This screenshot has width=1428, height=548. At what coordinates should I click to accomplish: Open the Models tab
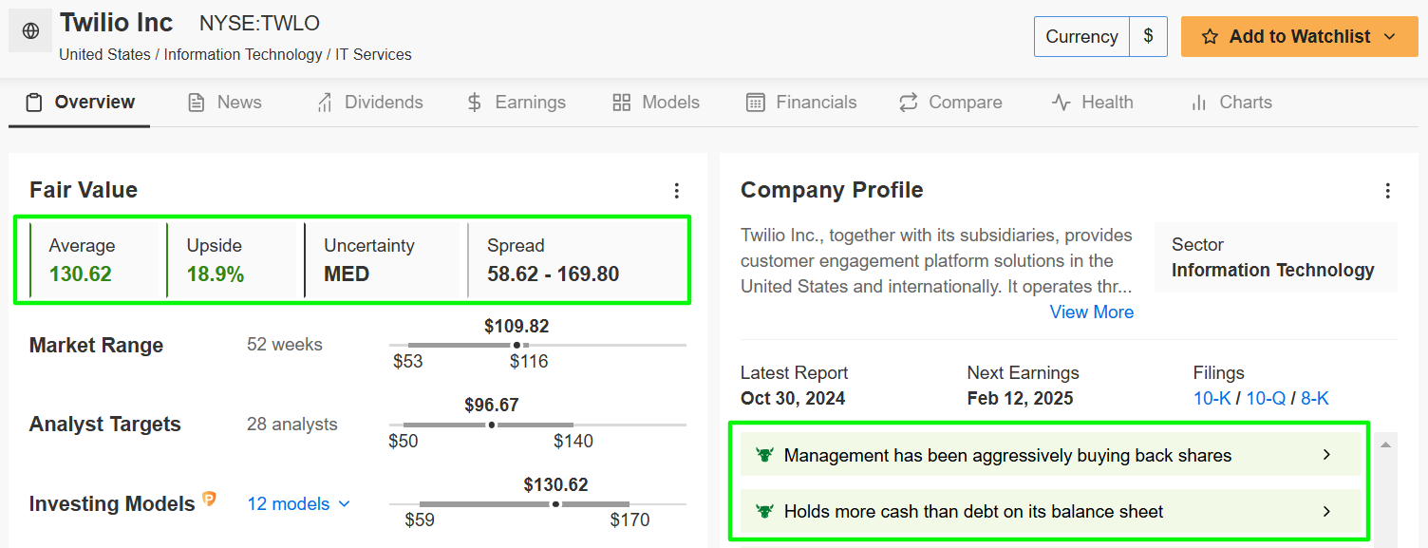656,103
